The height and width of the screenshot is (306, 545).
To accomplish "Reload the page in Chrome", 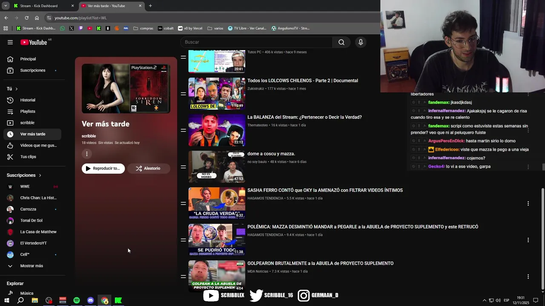I will coord(26,18).
